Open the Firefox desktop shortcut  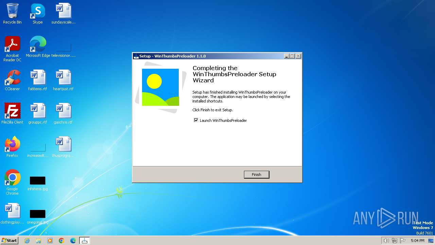tap(12, 147)
